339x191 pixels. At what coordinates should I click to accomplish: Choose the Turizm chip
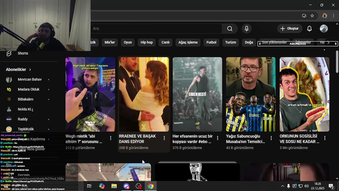(x=230, y=42)
